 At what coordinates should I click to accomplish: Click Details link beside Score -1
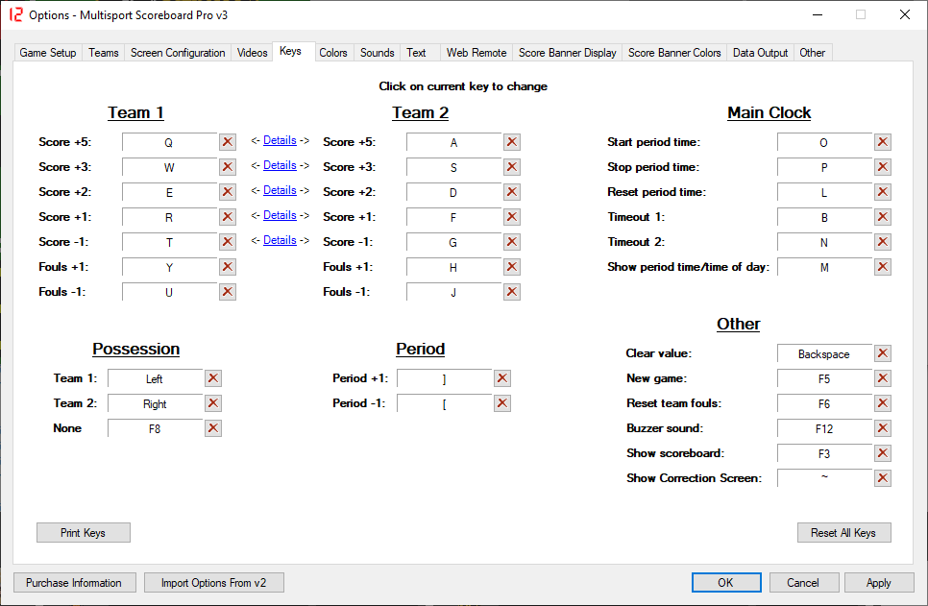pos(280,240)
